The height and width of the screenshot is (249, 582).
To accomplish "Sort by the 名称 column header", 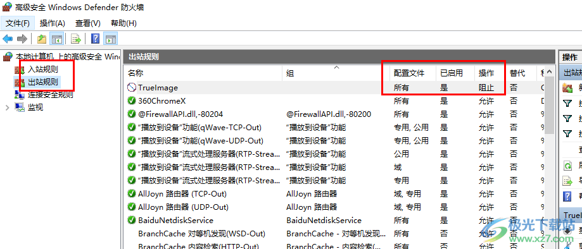I will click(203, 73).
